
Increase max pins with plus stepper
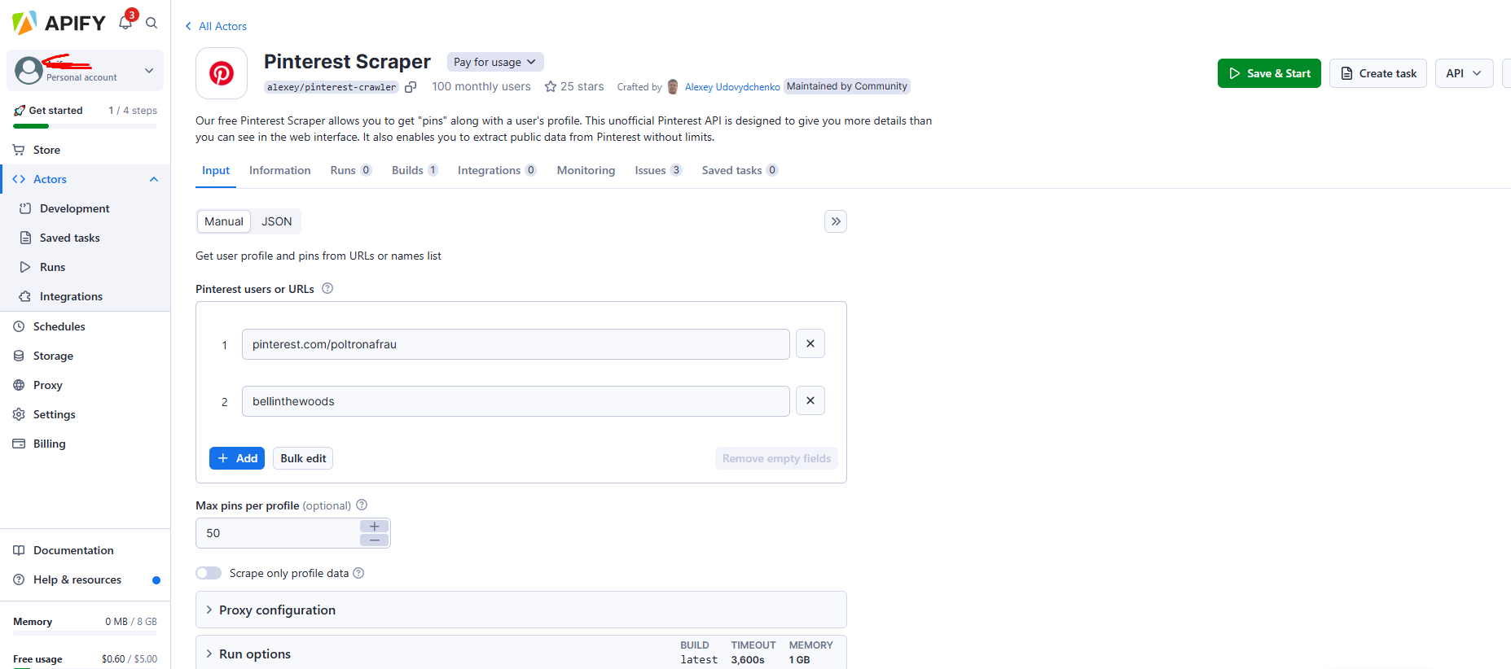pyautogui.click(x=374, y=527)
